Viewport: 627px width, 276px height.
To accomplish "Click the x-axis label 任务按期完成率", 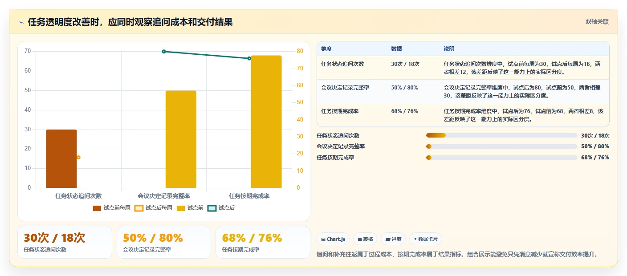I will [249, 196].
